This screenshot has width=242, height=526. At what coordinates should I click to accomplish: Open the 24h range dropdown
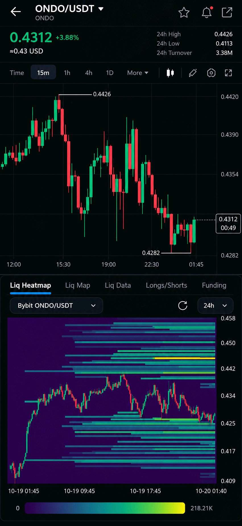pos(215,306)
